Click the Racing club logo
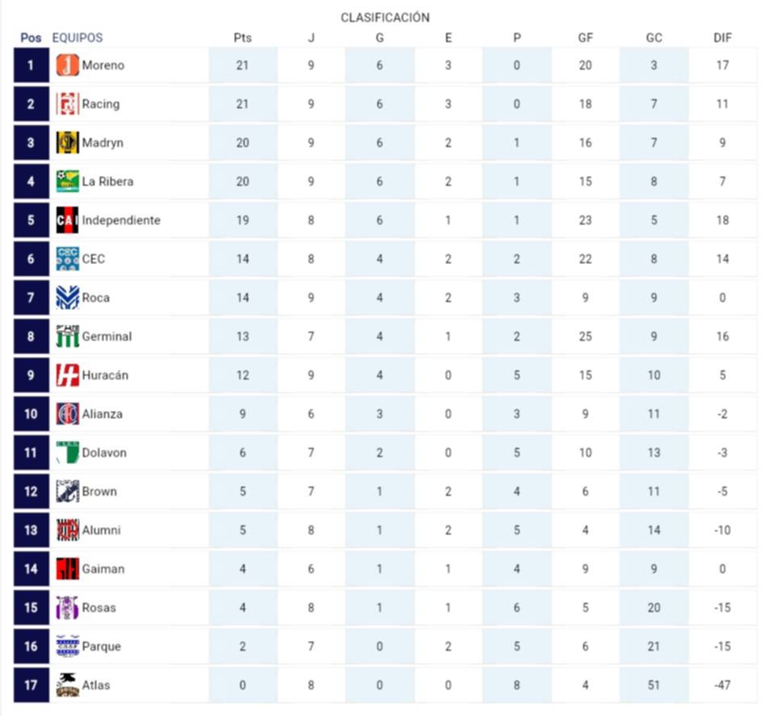 coord(68,104)
